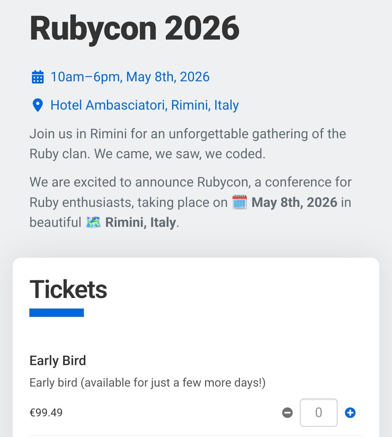Click the calendar emoji before bold date

tap(240, 202)
